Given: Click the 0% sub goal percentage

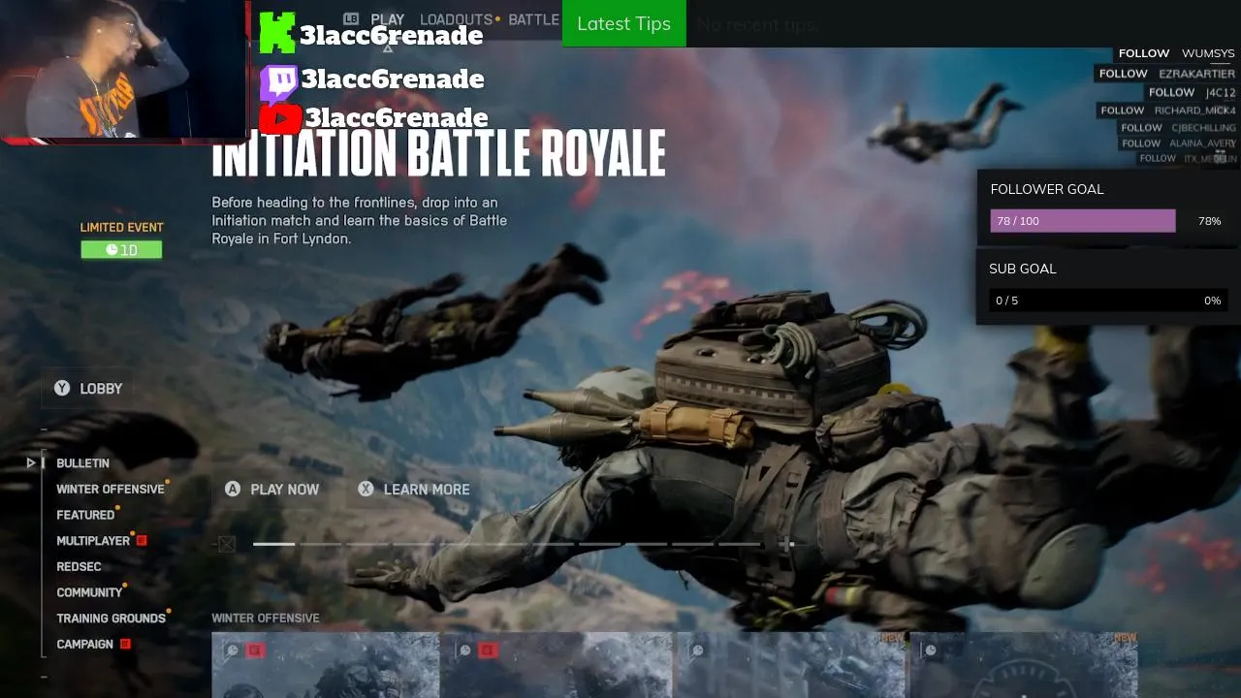Looking at the screenshot, I should (1212, 301).
